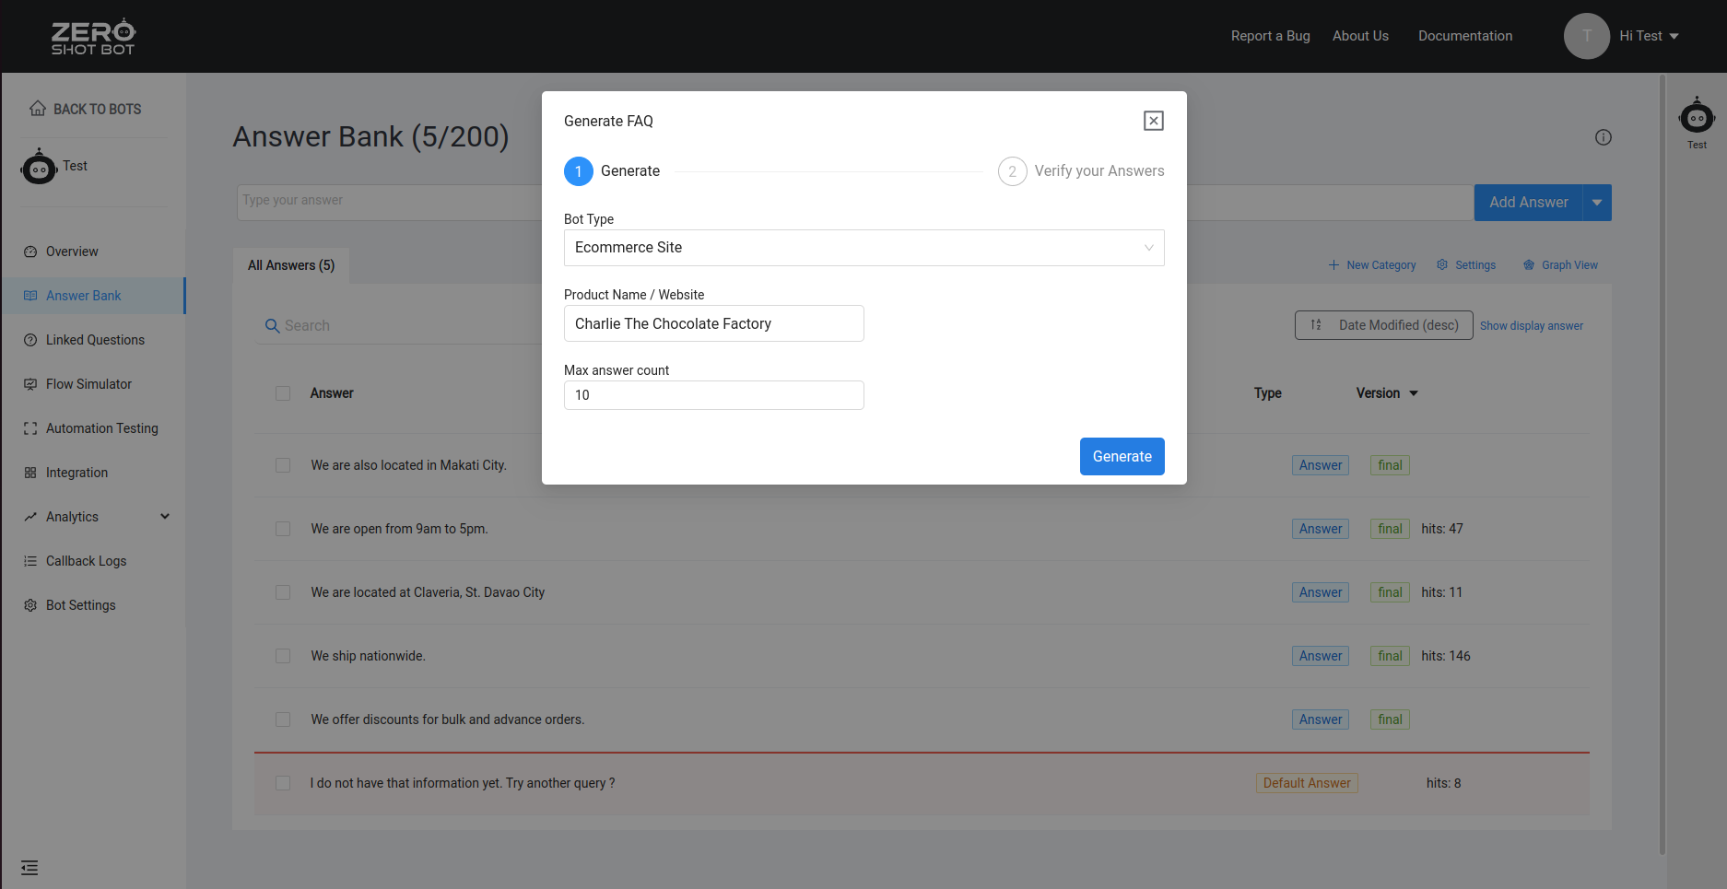Check the box for 'We are open from 9am to 5pm'
The height and width of the screenshot is (889, 1727).
click(283, 529)
